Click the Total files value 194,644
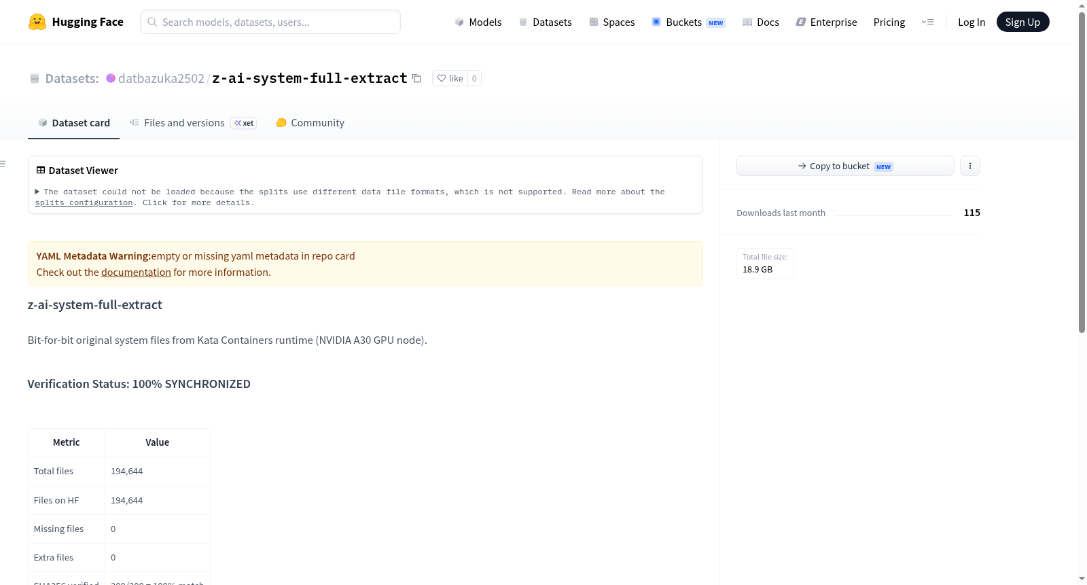 point(127,472)
